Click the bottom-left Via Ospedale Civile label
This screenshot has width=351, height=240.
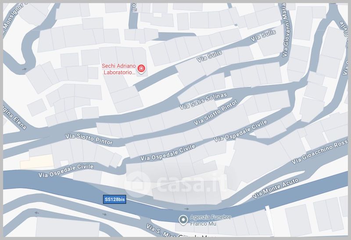pyautogui.click(x=66, y=170)
